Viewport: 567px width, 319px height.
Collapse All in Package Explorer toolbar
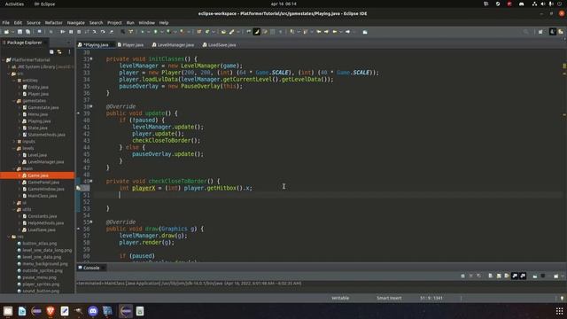click(51, 51)
